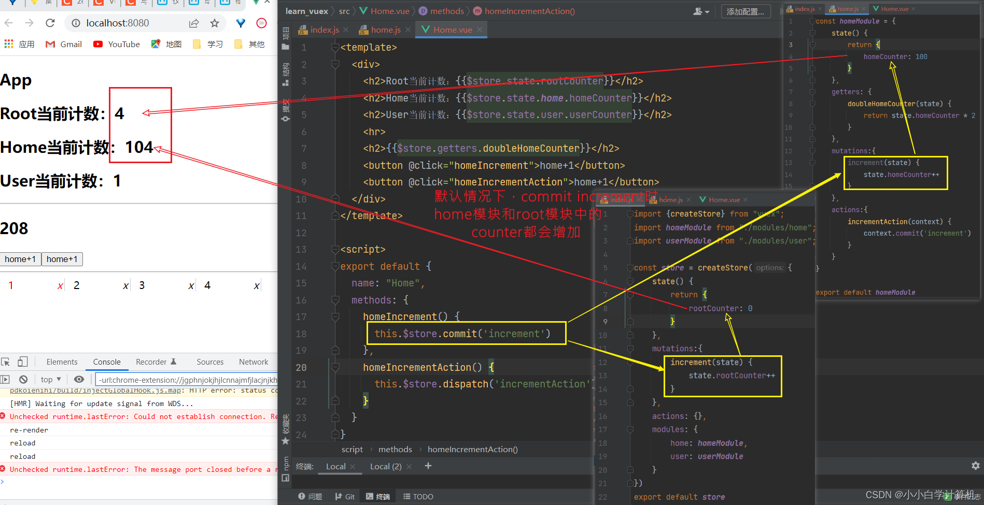Open the Elements DevTools tab
The width and height of the screenshot is (984, 505).
coord(62,362)
